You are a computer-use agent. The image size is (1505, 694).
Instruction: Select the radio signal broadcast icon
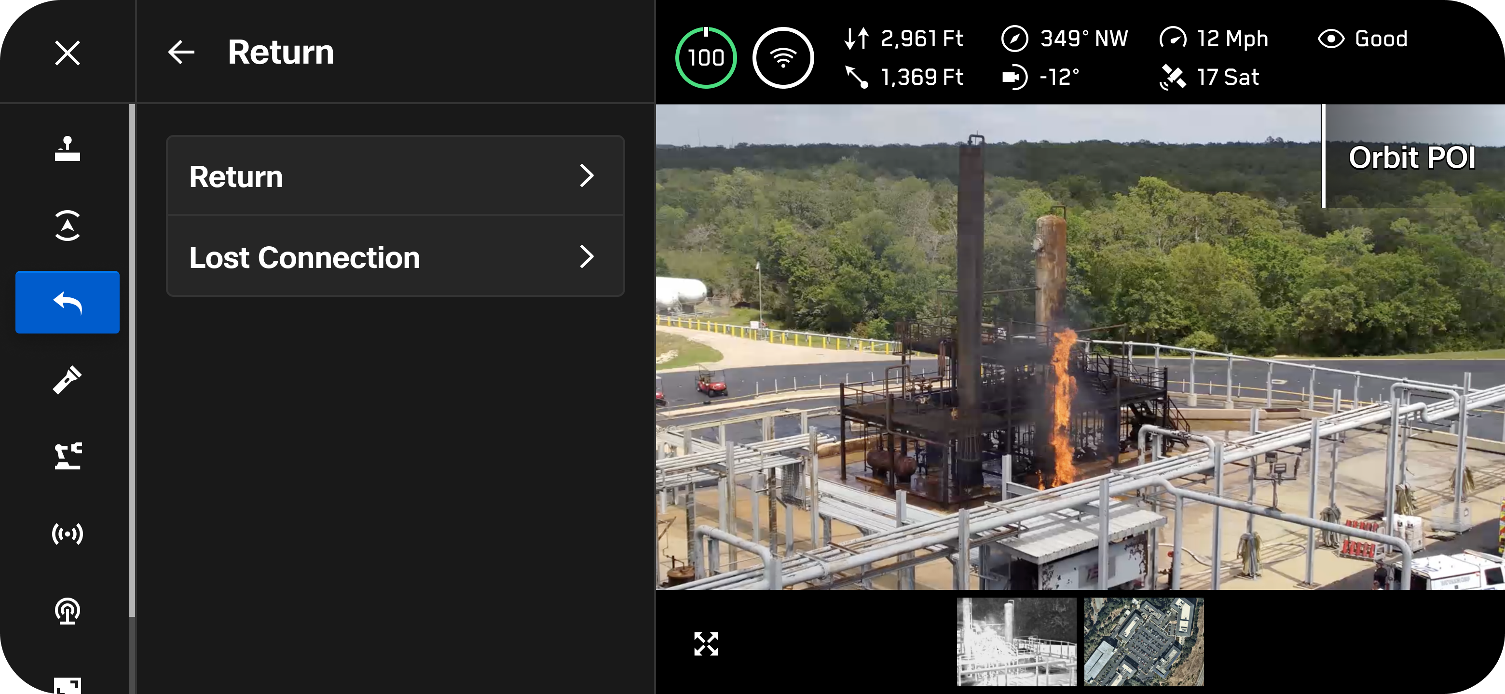tap(67, 534)
